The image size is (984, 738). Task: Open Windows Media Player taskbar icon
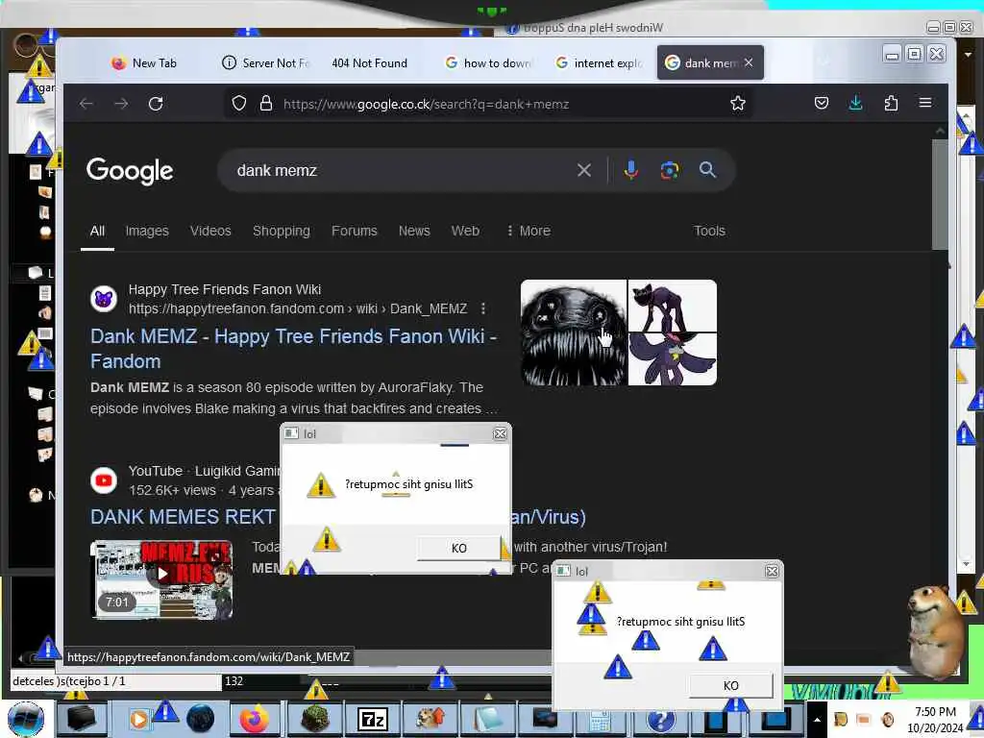(139, 719)
